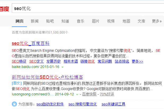Viewport: 164px width, 109px height.
Task: Open the 贴吧 tab
Action: [x=50, y=21]
